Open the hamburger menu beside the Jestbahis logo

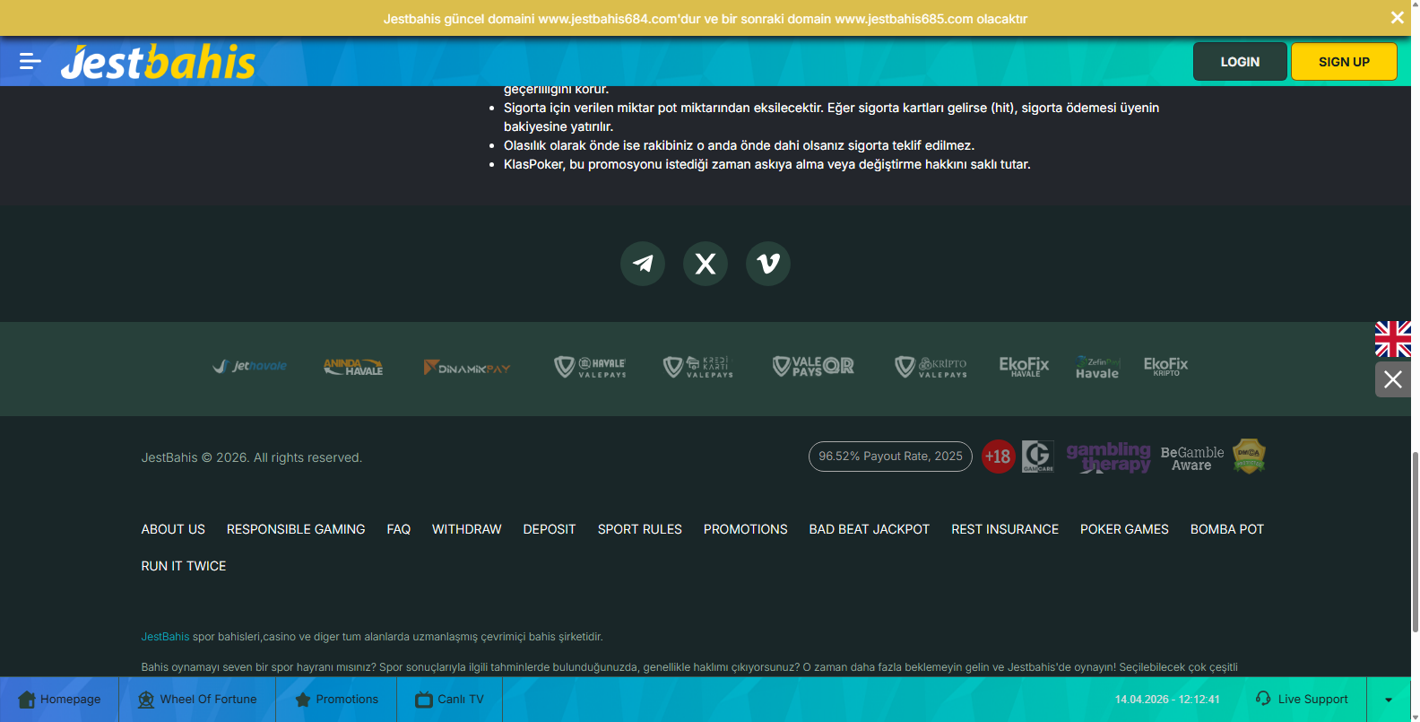coord(30,61)
